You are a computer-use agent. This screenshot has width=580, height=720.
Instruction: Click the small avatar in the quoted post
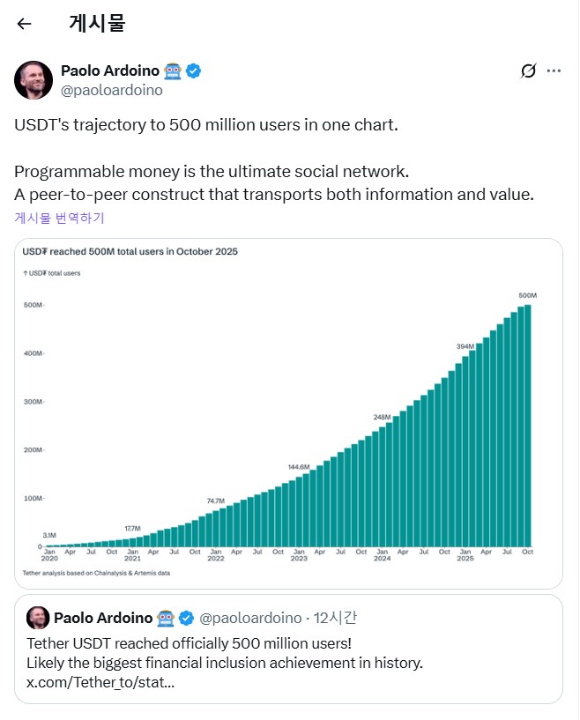tap(36, 617)
